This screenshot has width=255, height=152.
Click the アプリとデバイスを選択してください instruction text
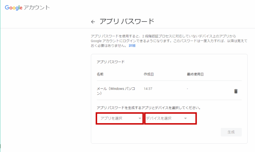[x=150, y=108]
